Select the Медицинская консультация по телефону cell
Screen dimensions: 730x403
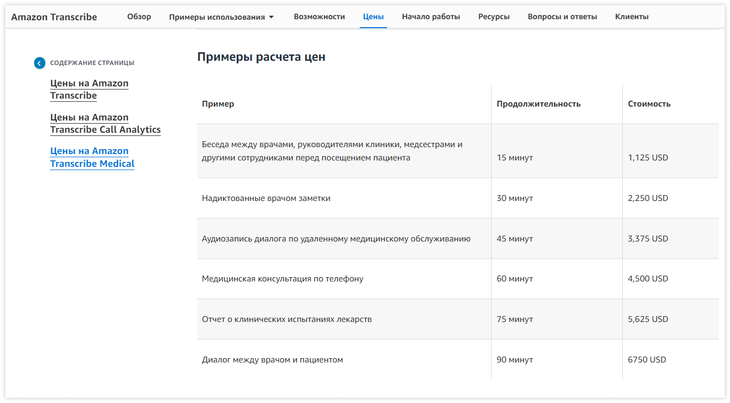pos(344,279)
